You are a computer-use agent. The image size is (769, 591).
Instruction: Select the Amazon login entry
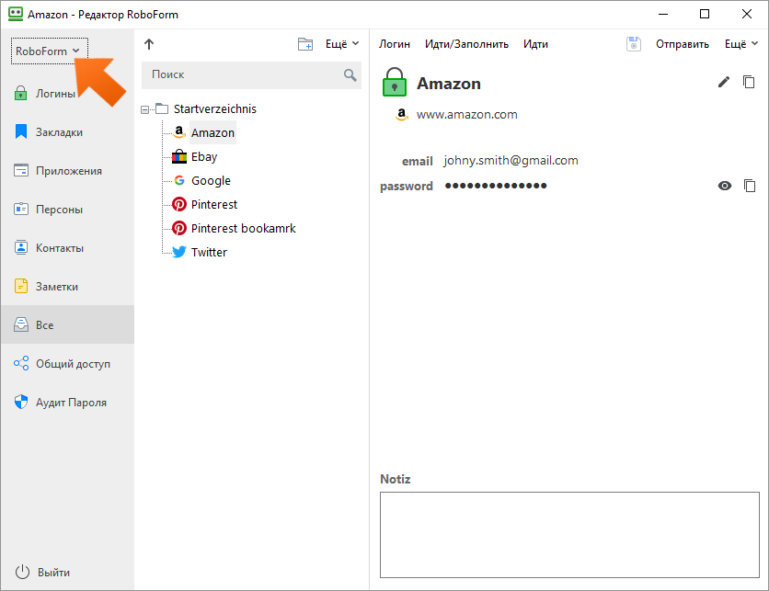click(x=212, y=132)
